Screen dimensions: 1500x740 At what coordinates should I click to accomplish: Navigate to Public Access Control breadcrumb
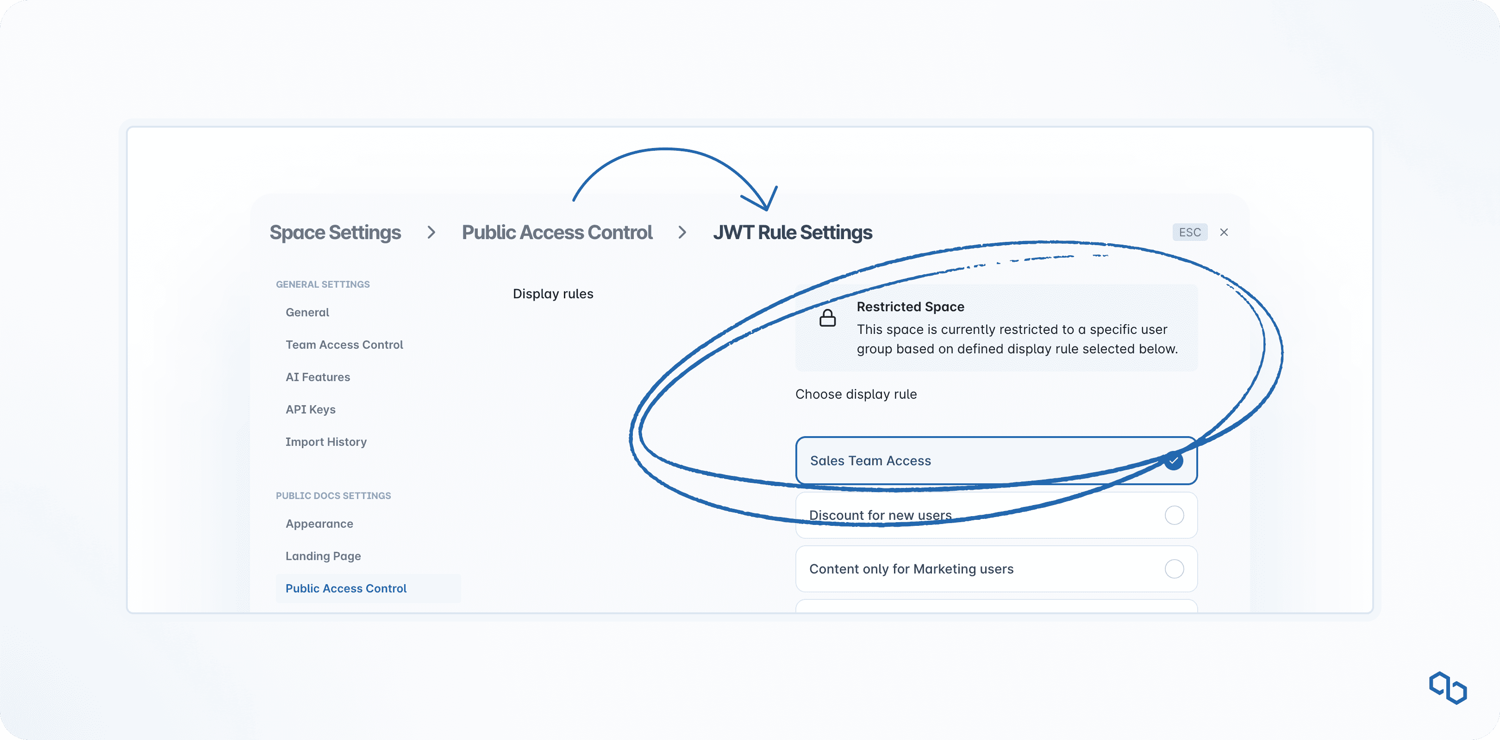(x=556, y=232)
